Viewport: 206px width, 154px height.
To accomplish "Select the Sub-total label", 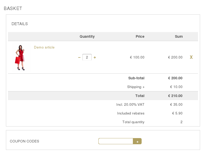I will tap(136, 78).
